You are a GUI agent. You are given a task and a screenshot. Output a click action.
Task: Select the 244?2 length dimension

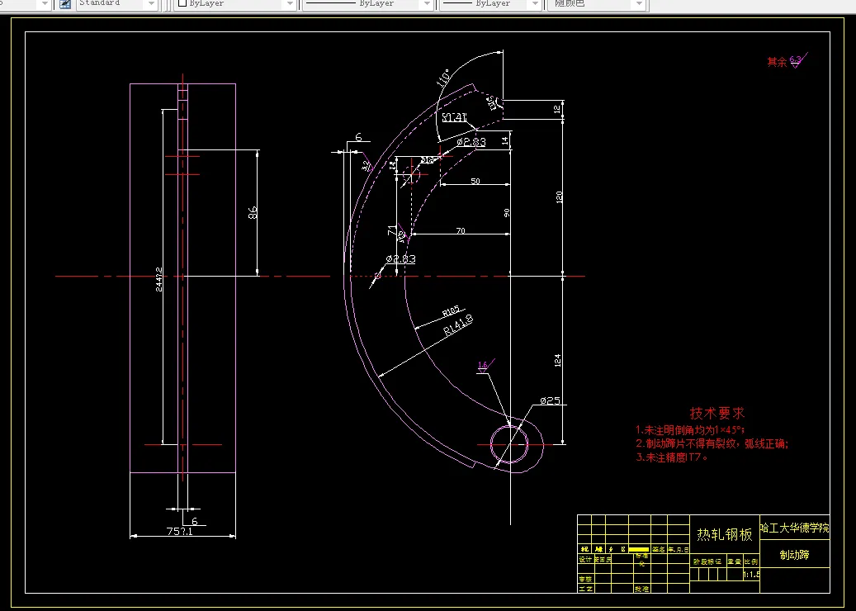click(158, 279)
